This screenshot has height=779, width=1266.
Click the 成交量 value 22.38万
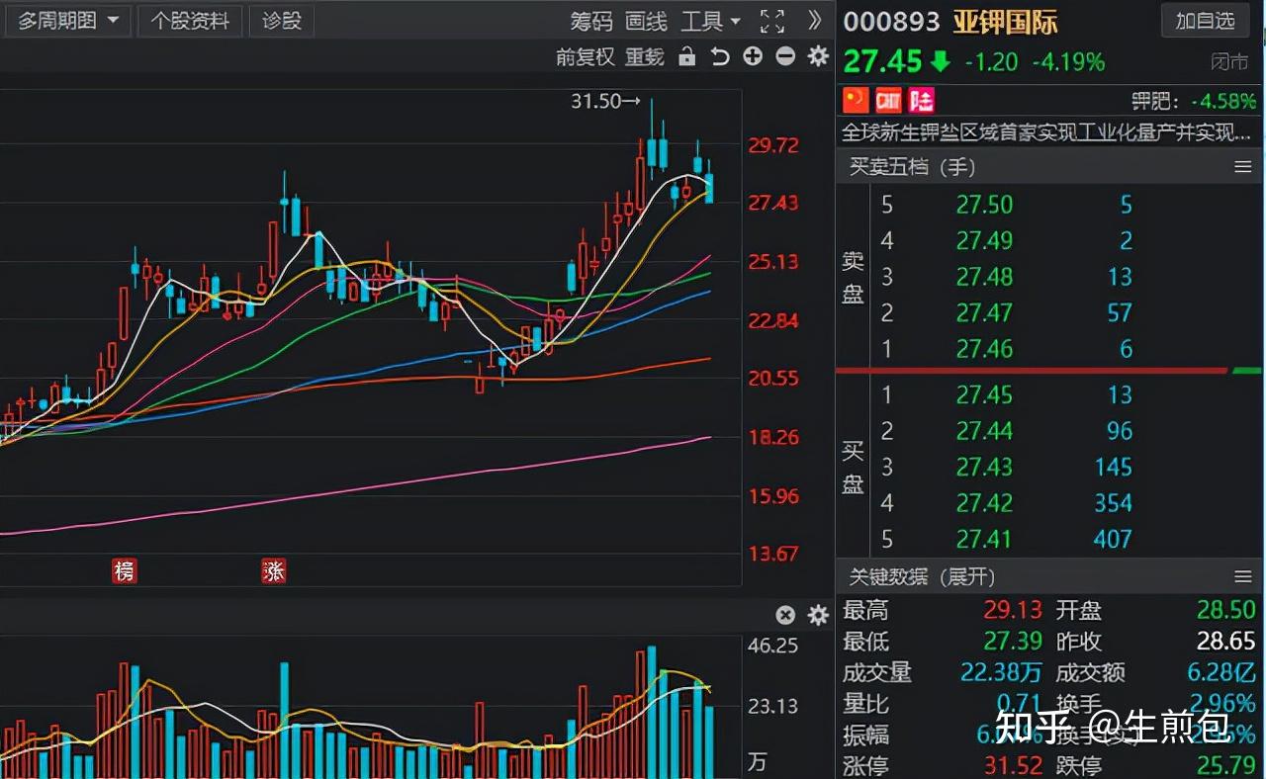click(x=1001, y=673)
